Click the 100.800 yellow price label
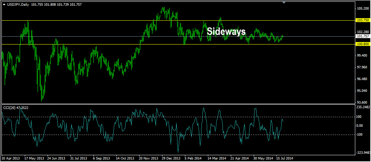 coord(363,44)
